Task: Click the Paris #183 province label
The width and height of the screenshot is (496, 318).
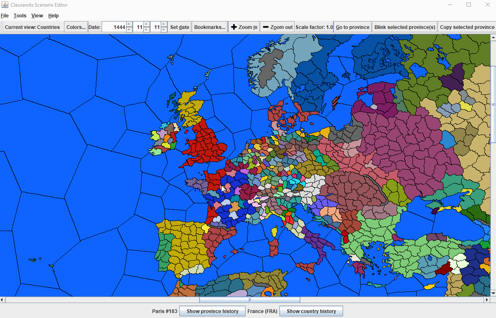Action: [x=165, y=311]
